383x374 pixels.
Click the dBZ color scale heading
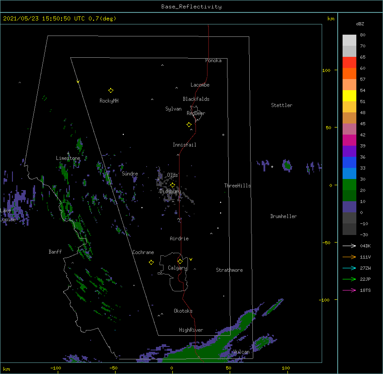click(x=360, y=24)
